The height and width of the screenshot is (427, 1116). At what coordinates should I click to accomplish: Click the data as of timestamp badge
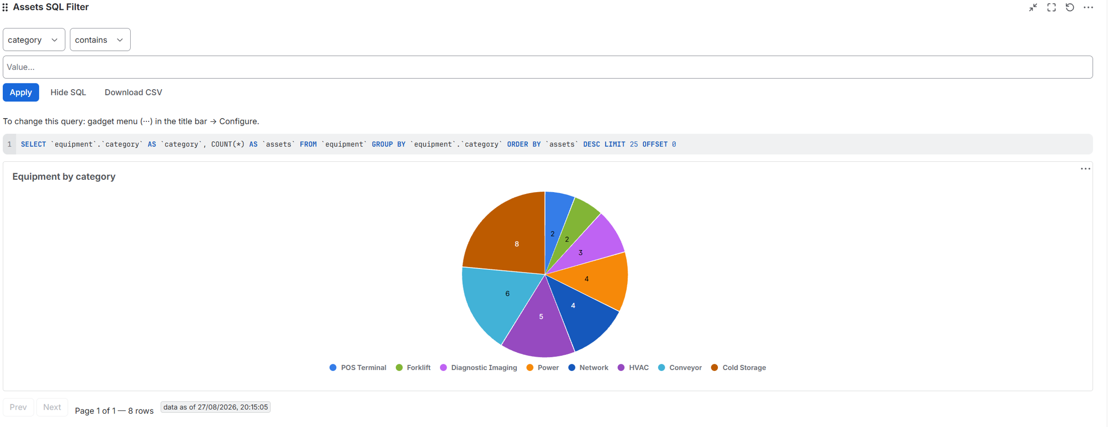point(216,407)
